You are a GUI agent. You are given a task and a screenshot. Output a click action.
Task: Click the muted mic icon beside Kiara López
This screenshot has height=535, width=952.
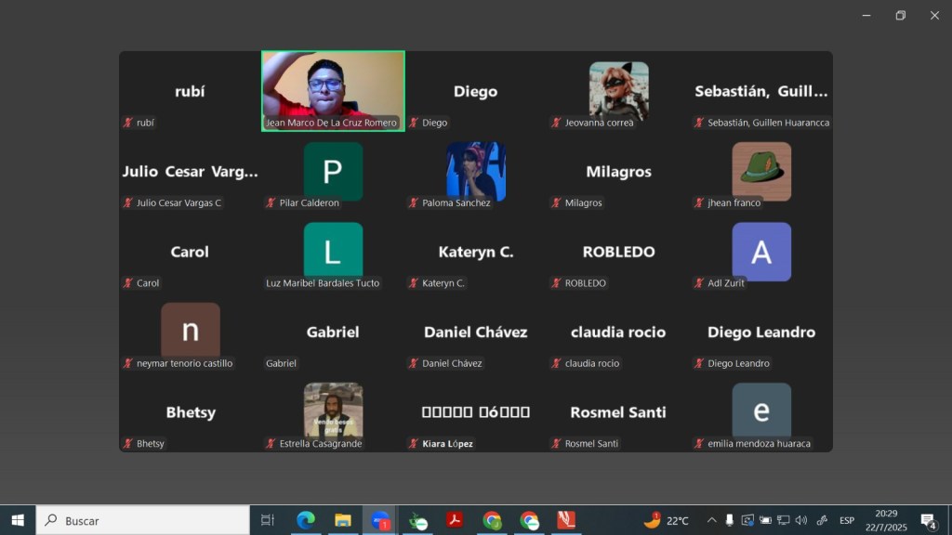(x=414, y=444)
